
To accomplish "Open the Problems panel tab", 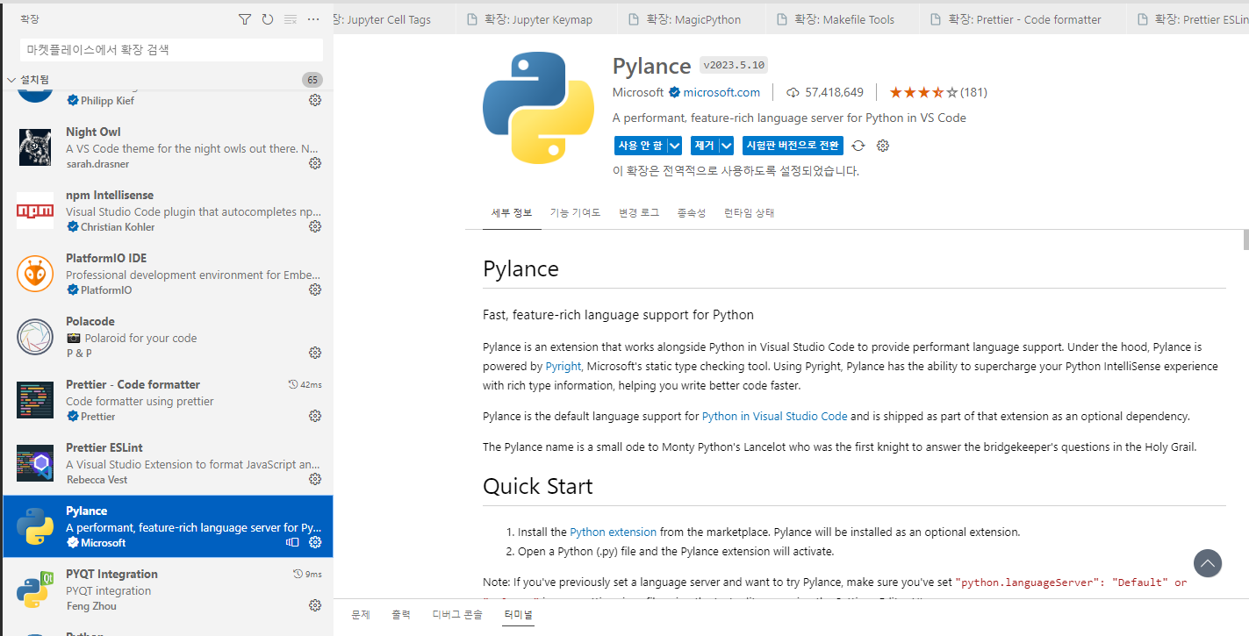I will click(x=361, y=615).
